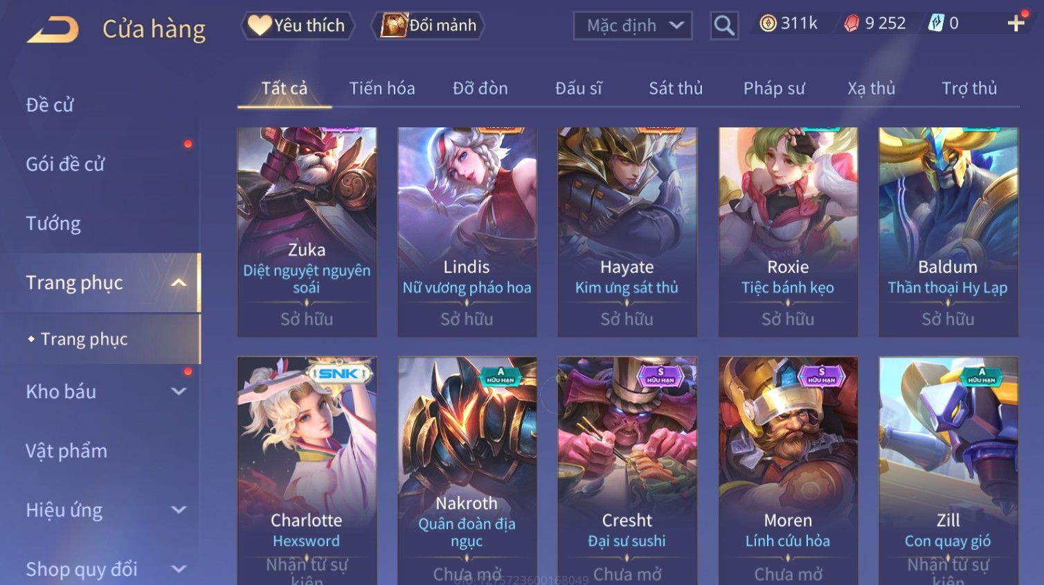Expand the Kho báu sidebar section
This screenshot has width=1044, height=585.
click(x=179, y=391)
